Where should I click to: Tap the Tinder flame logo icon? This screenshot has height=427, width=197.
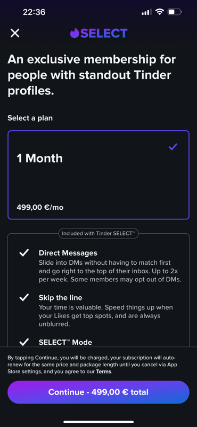75,33
